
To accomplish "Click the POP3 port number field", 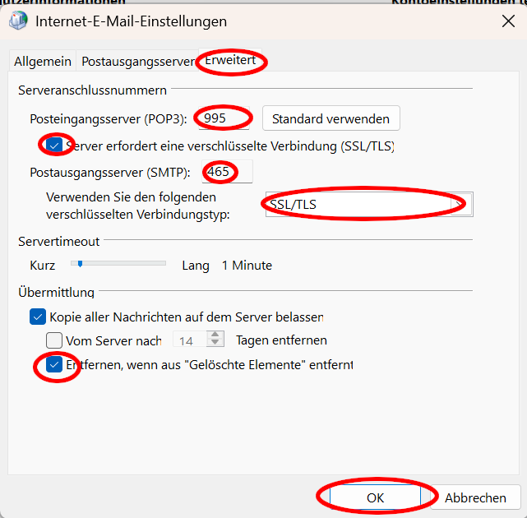I will [224, 118].
